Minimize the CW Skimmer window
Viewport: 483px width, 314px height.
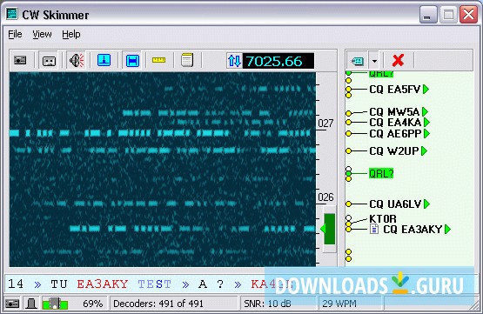coord(428,15)
